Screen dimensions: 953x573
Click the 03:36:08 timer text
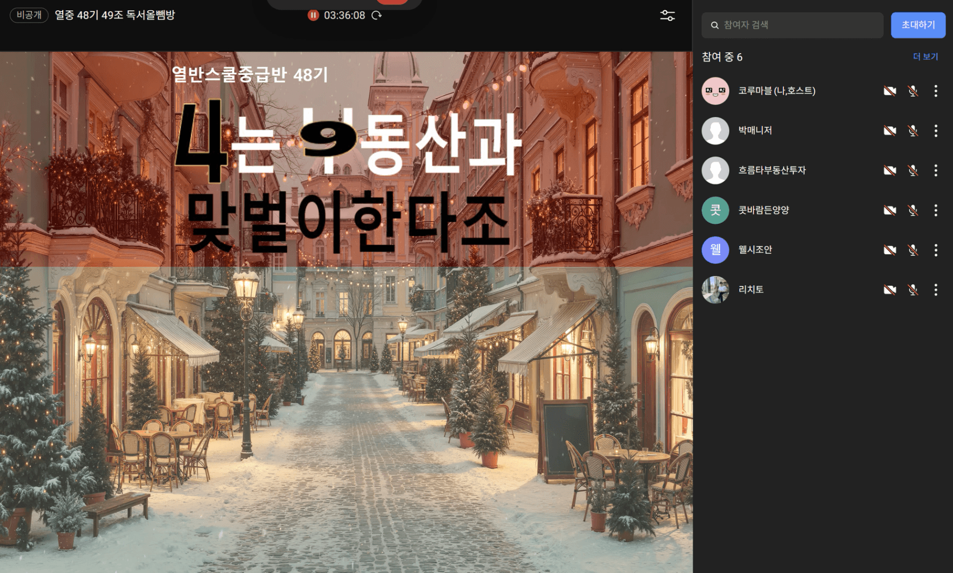[x=344, y=15]
